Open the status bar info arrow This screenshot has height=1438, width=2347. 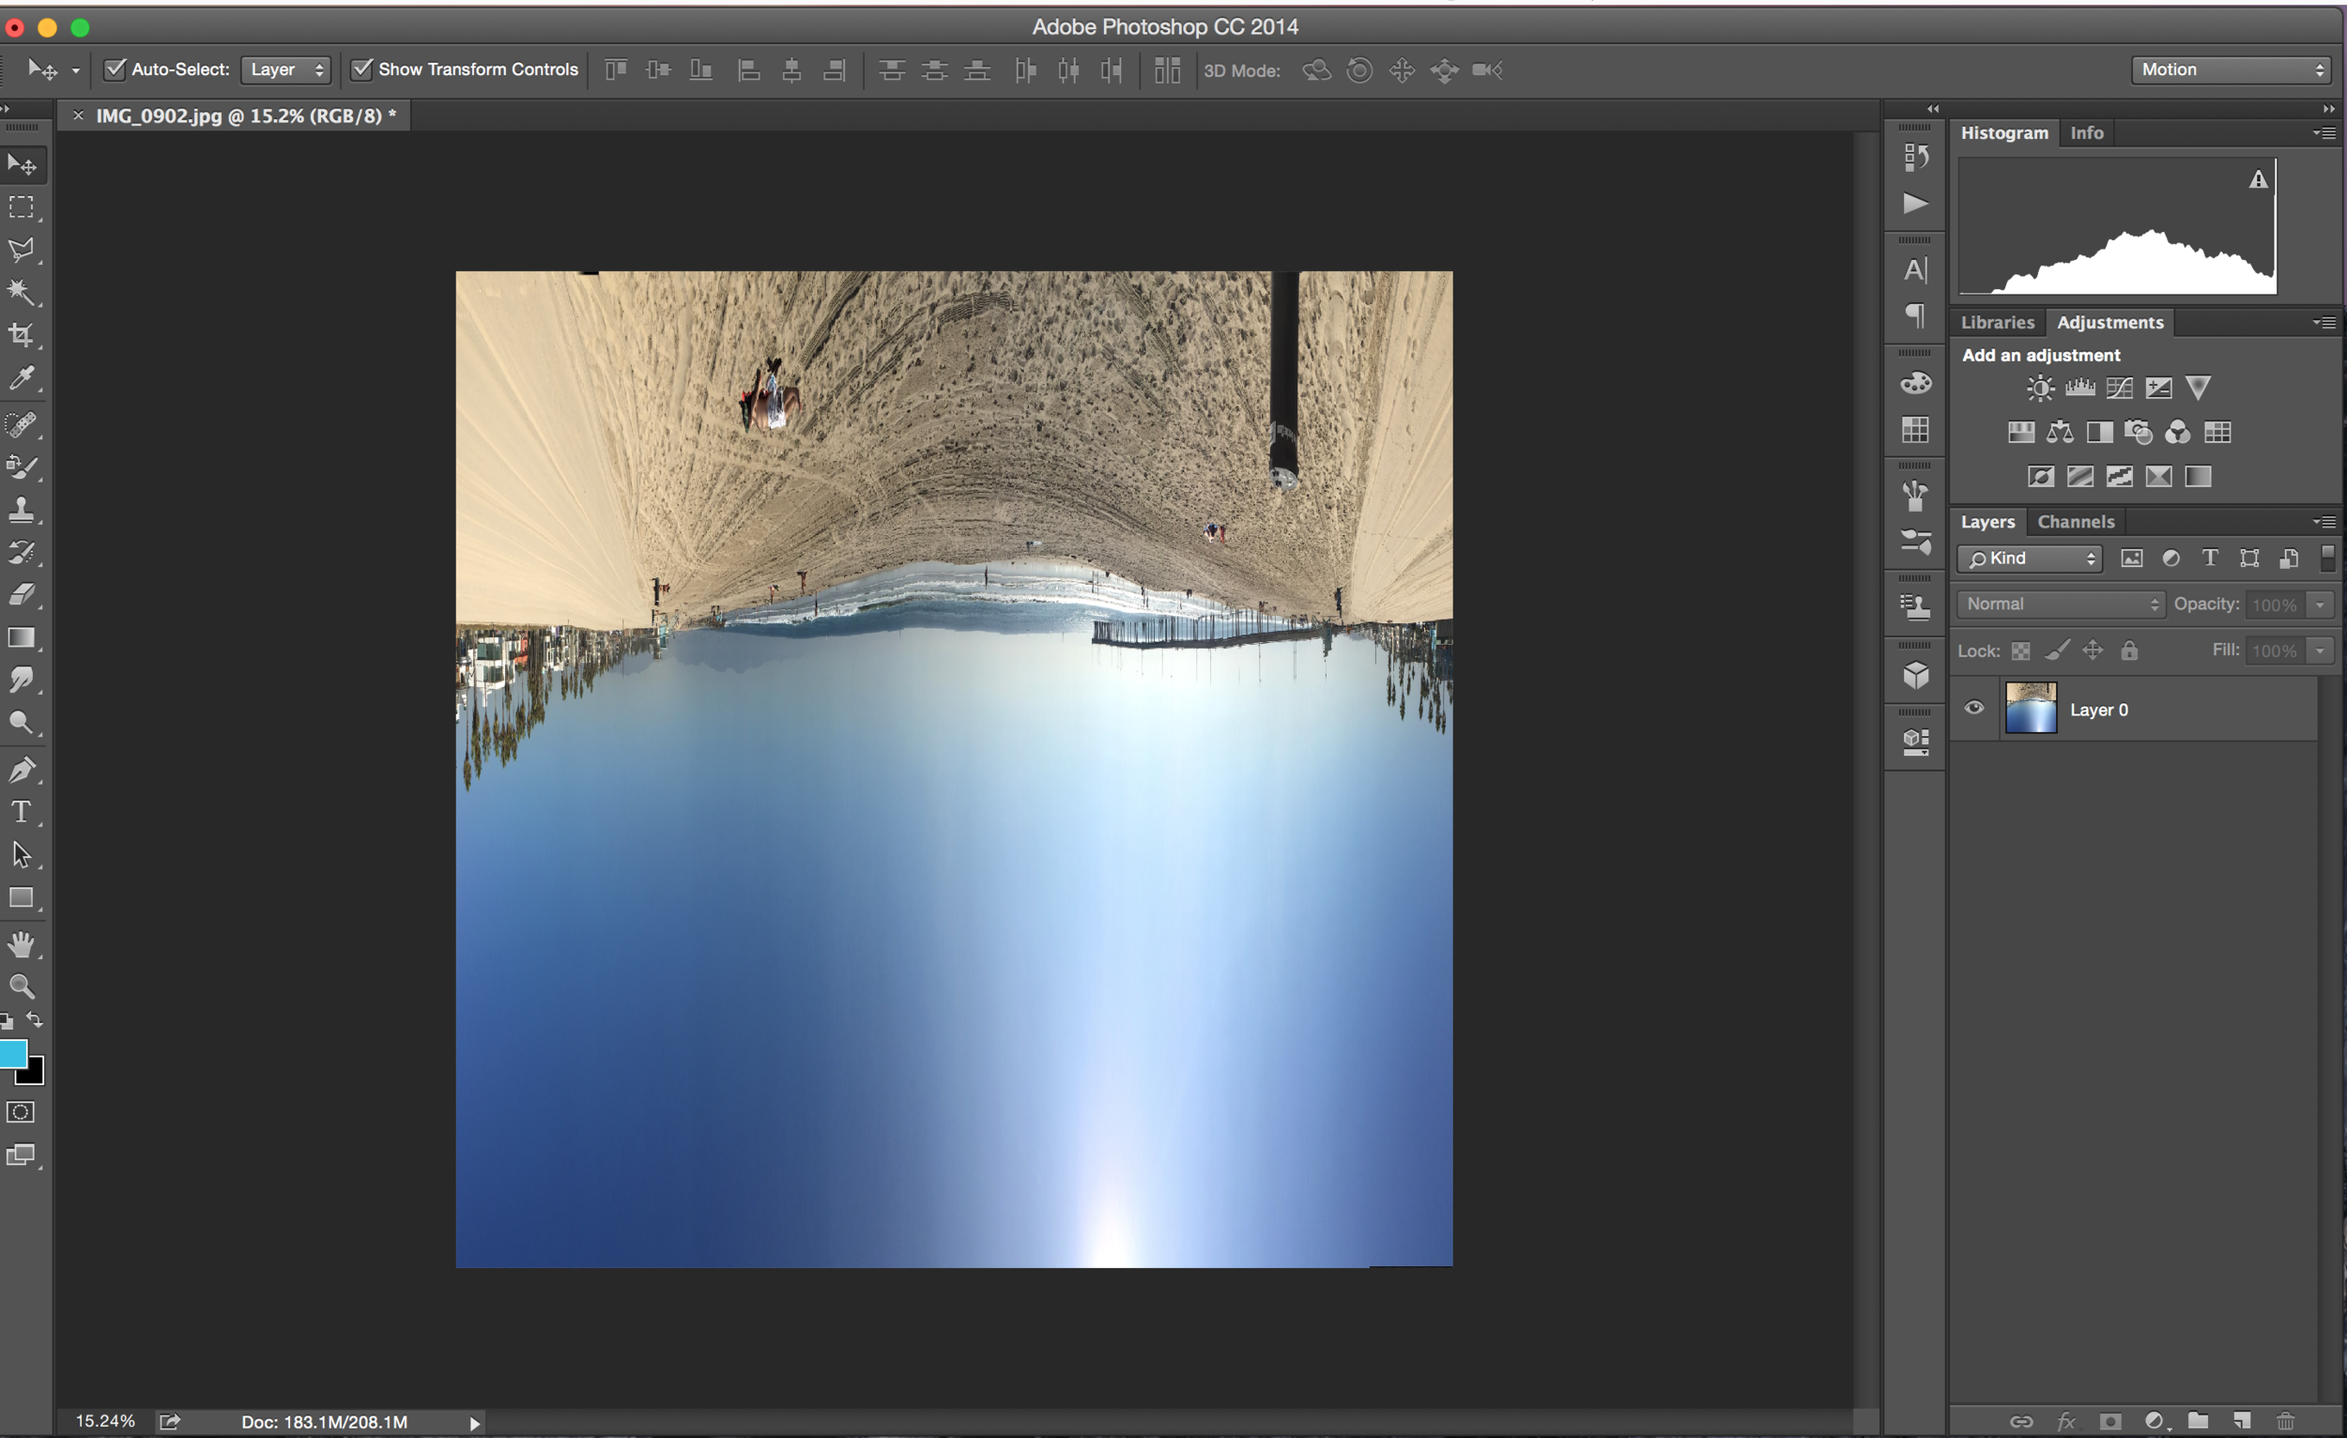(x=474, y=1423)
